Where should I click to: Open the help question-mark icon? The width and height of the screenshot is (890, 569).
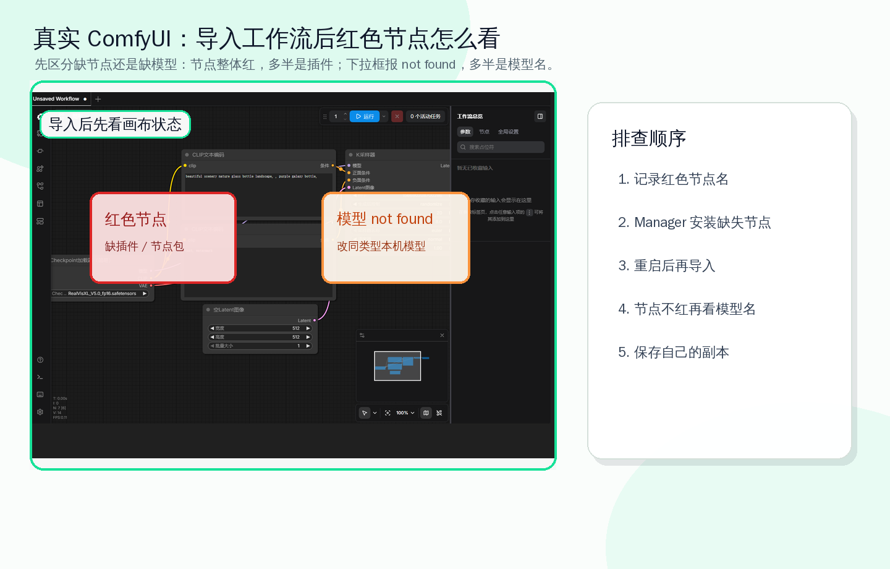point(40,360)
